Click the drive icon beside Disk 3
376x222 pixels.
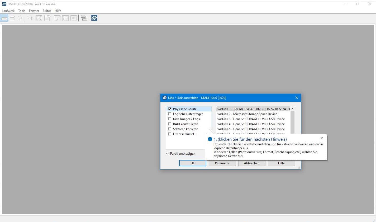[219, 119]
